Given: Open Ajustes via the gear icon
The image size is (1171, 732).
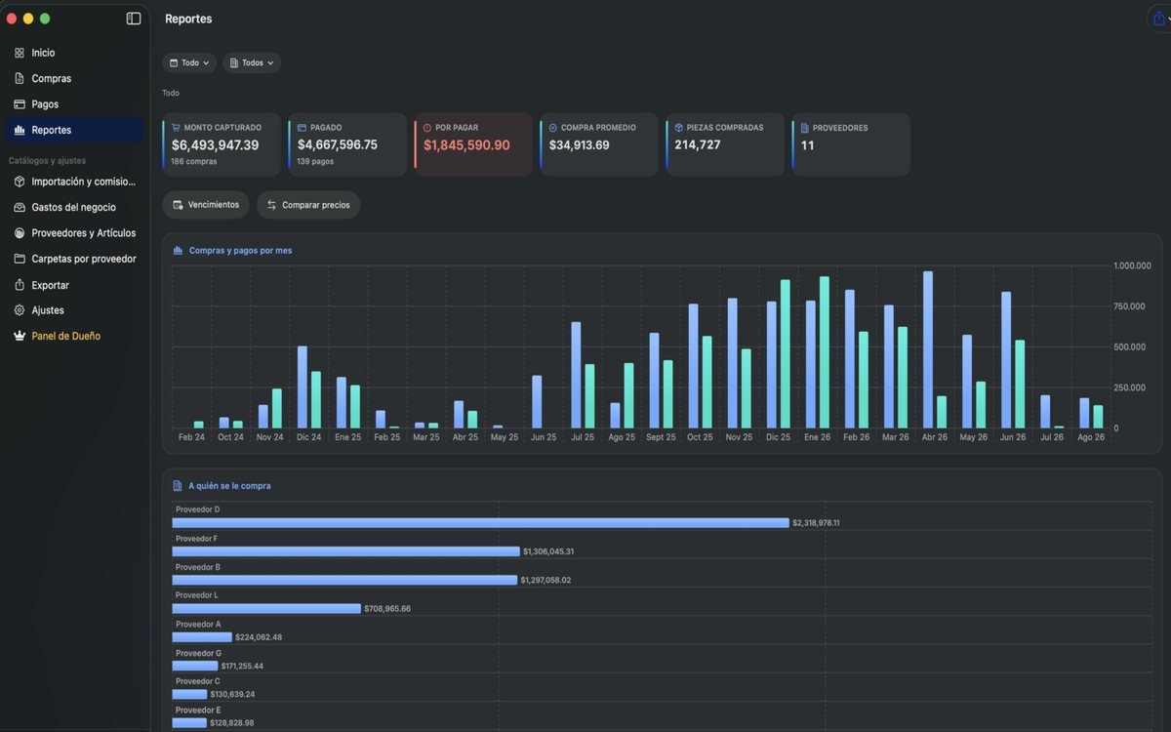Looking at the screenshot, I should (20, 310).
